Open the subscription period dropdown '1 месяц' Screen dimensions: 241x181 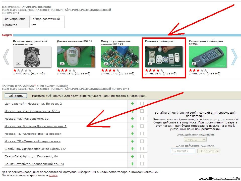(x=195, y=140)
